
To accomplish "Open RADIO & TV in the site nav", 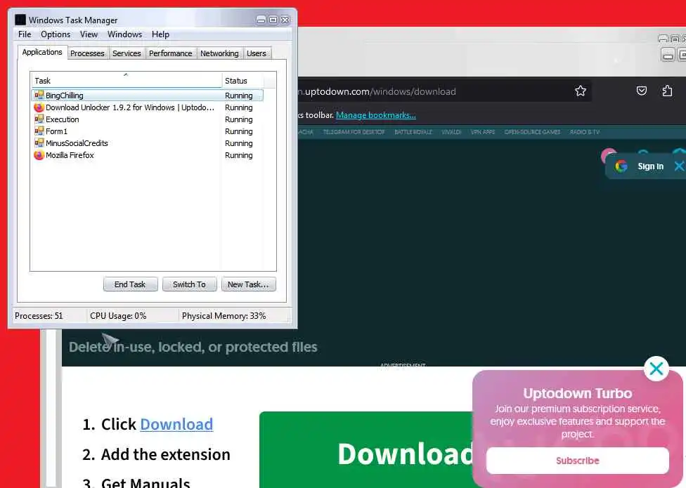I will (585, 132).
